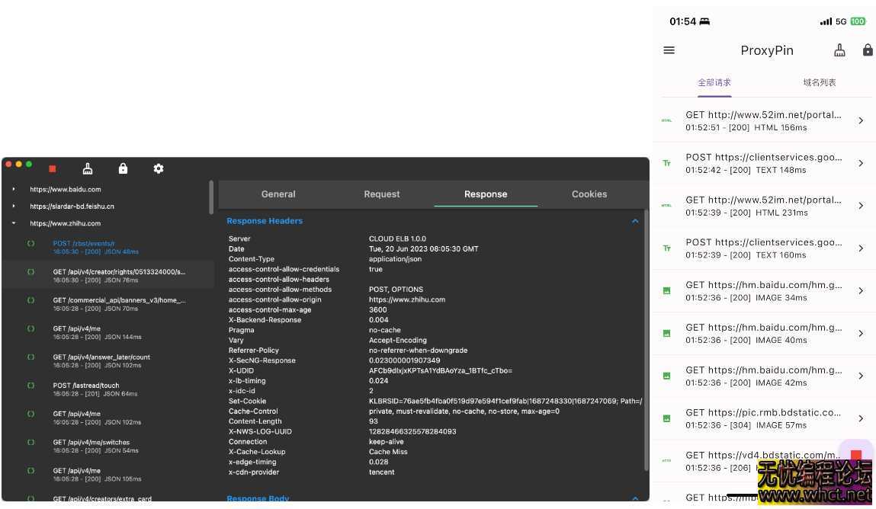This screenshot has height=509, width=876.
Task: Open the Cookies tab
Action: click(x=589, y=194)
